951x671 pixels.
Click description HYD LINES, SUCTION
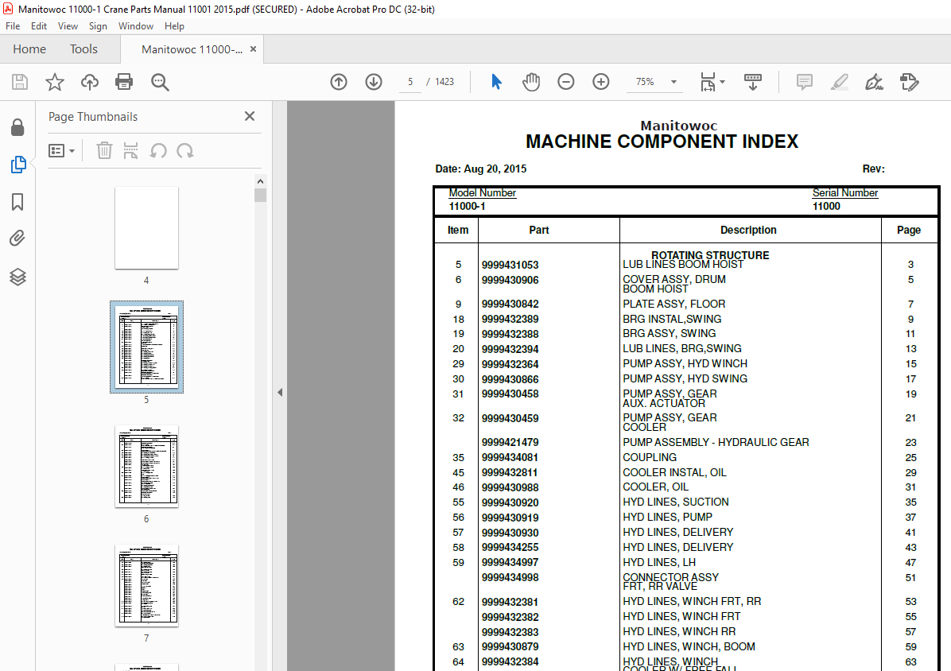(676, 502)
